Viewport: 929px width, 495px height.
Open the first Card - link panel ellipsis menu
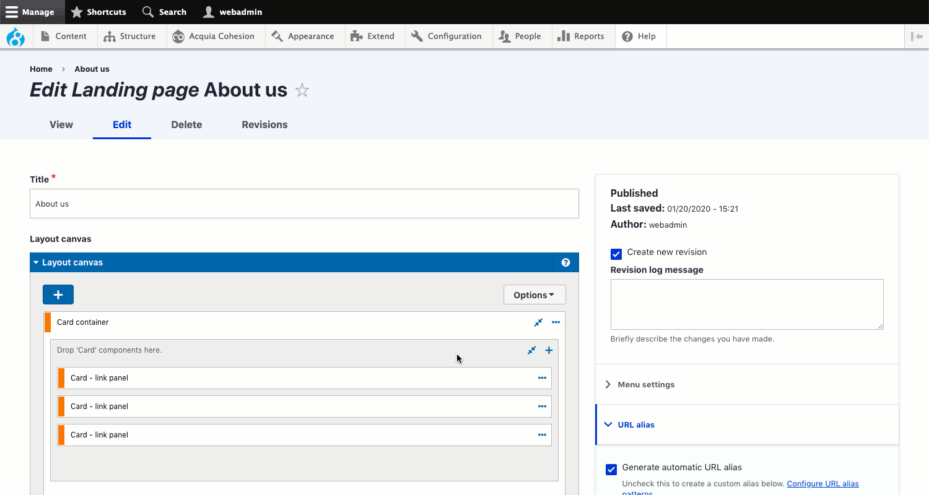pyautogui.click(x=542, y=378)
